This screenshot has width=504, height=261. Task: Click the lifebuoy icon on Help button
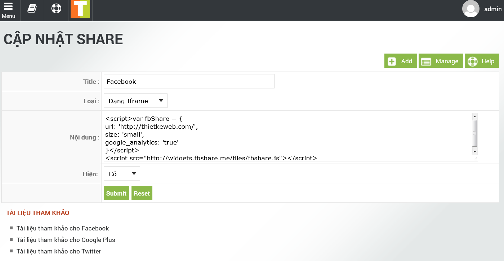click(472, 61)
